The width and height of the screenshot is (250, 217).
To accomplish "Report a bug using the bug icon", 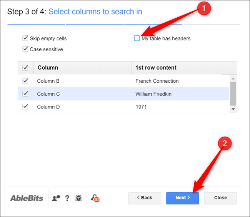I will [78, 198].
